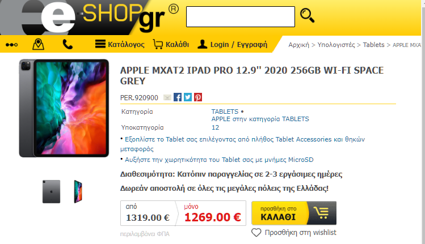The width and height of the screenshot is (425, 244).
Task: Add product with προσθήκη στο ΚΑΛΑΘΙ button
Action: point(294,213)
